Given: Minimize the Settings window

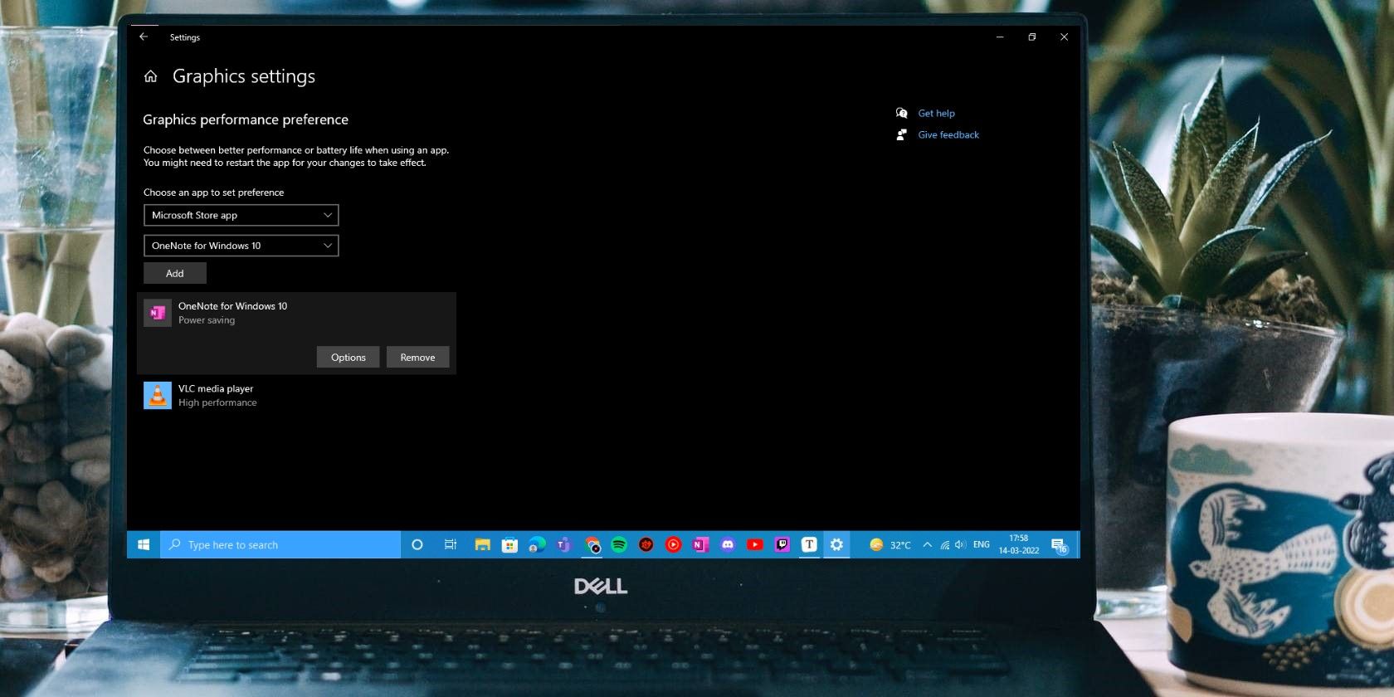Looking at the screenshot, I should (1000, 37).
